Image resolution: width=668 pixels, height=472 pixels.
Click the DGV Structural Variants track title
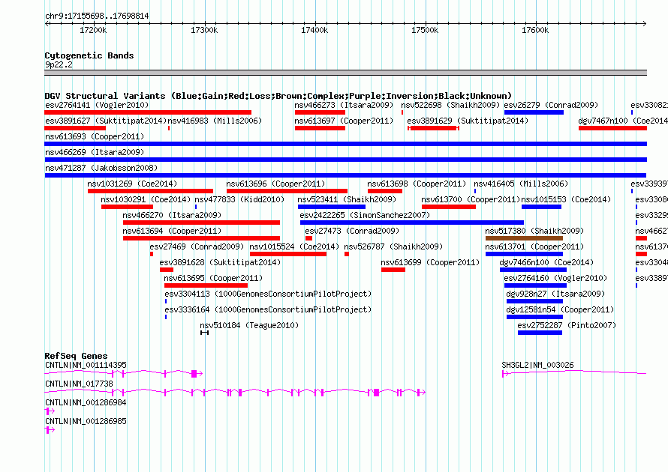pos(278,96)
